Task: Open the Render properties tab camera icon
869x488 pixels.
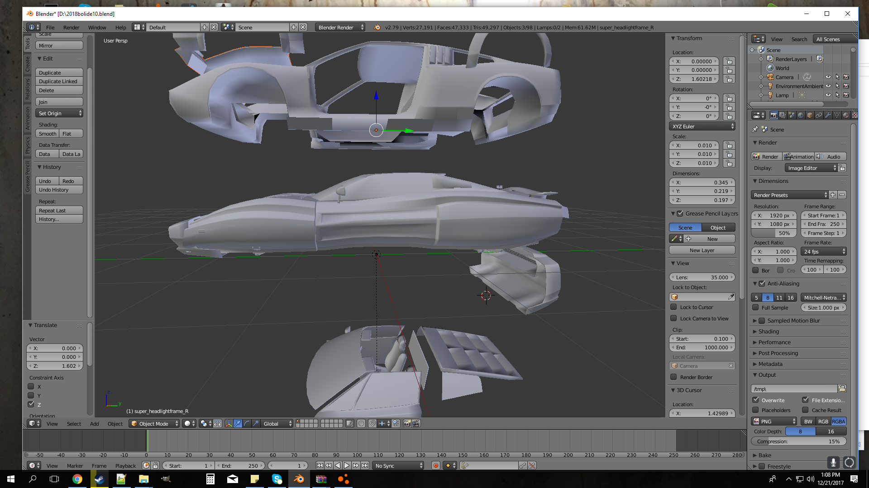Action: coord(774,116)
